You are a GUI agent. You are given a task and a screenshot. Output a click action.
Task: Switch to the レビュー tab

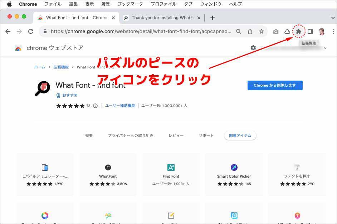[176, 136]
